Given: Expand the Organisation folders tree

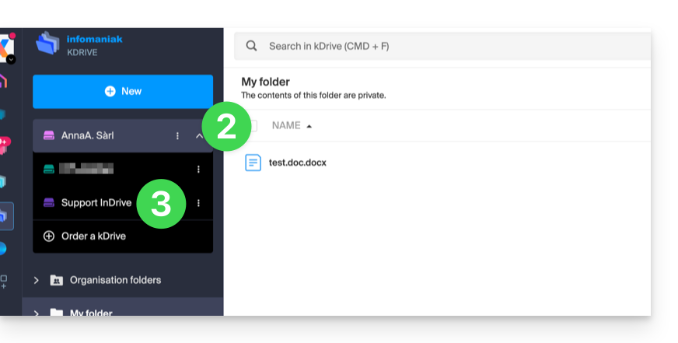Looking at the screenshot, I should pyautogui.click(x=37, y=280).
